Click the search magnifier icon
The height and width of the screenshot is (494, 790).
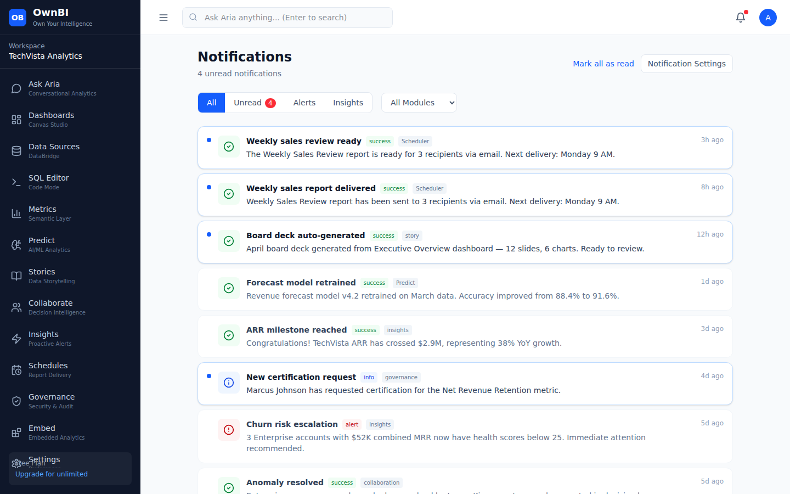click(193, 17)
